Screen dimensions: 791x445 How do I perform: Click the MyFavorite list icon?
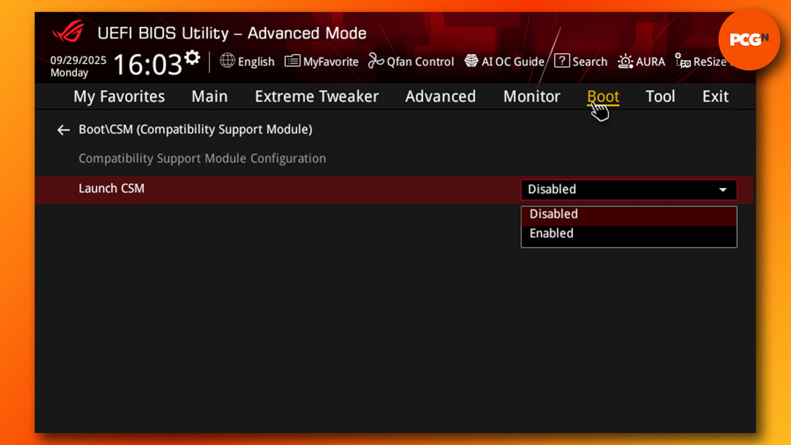(x=292, y=61)
